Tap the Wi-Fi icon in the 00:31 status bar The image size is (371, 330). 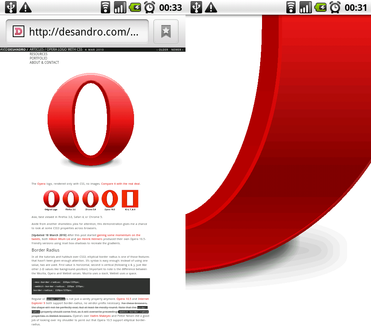291,7
